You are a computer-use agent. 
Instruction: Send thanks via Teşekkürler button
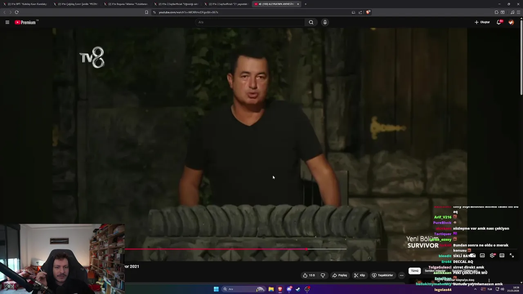[382, 275]
